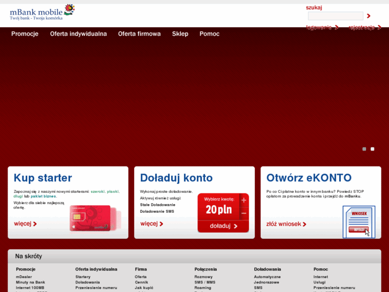This screenshot has width=389, height=292.
Task: Click the Doładuj konto heading
Action: 177,178
